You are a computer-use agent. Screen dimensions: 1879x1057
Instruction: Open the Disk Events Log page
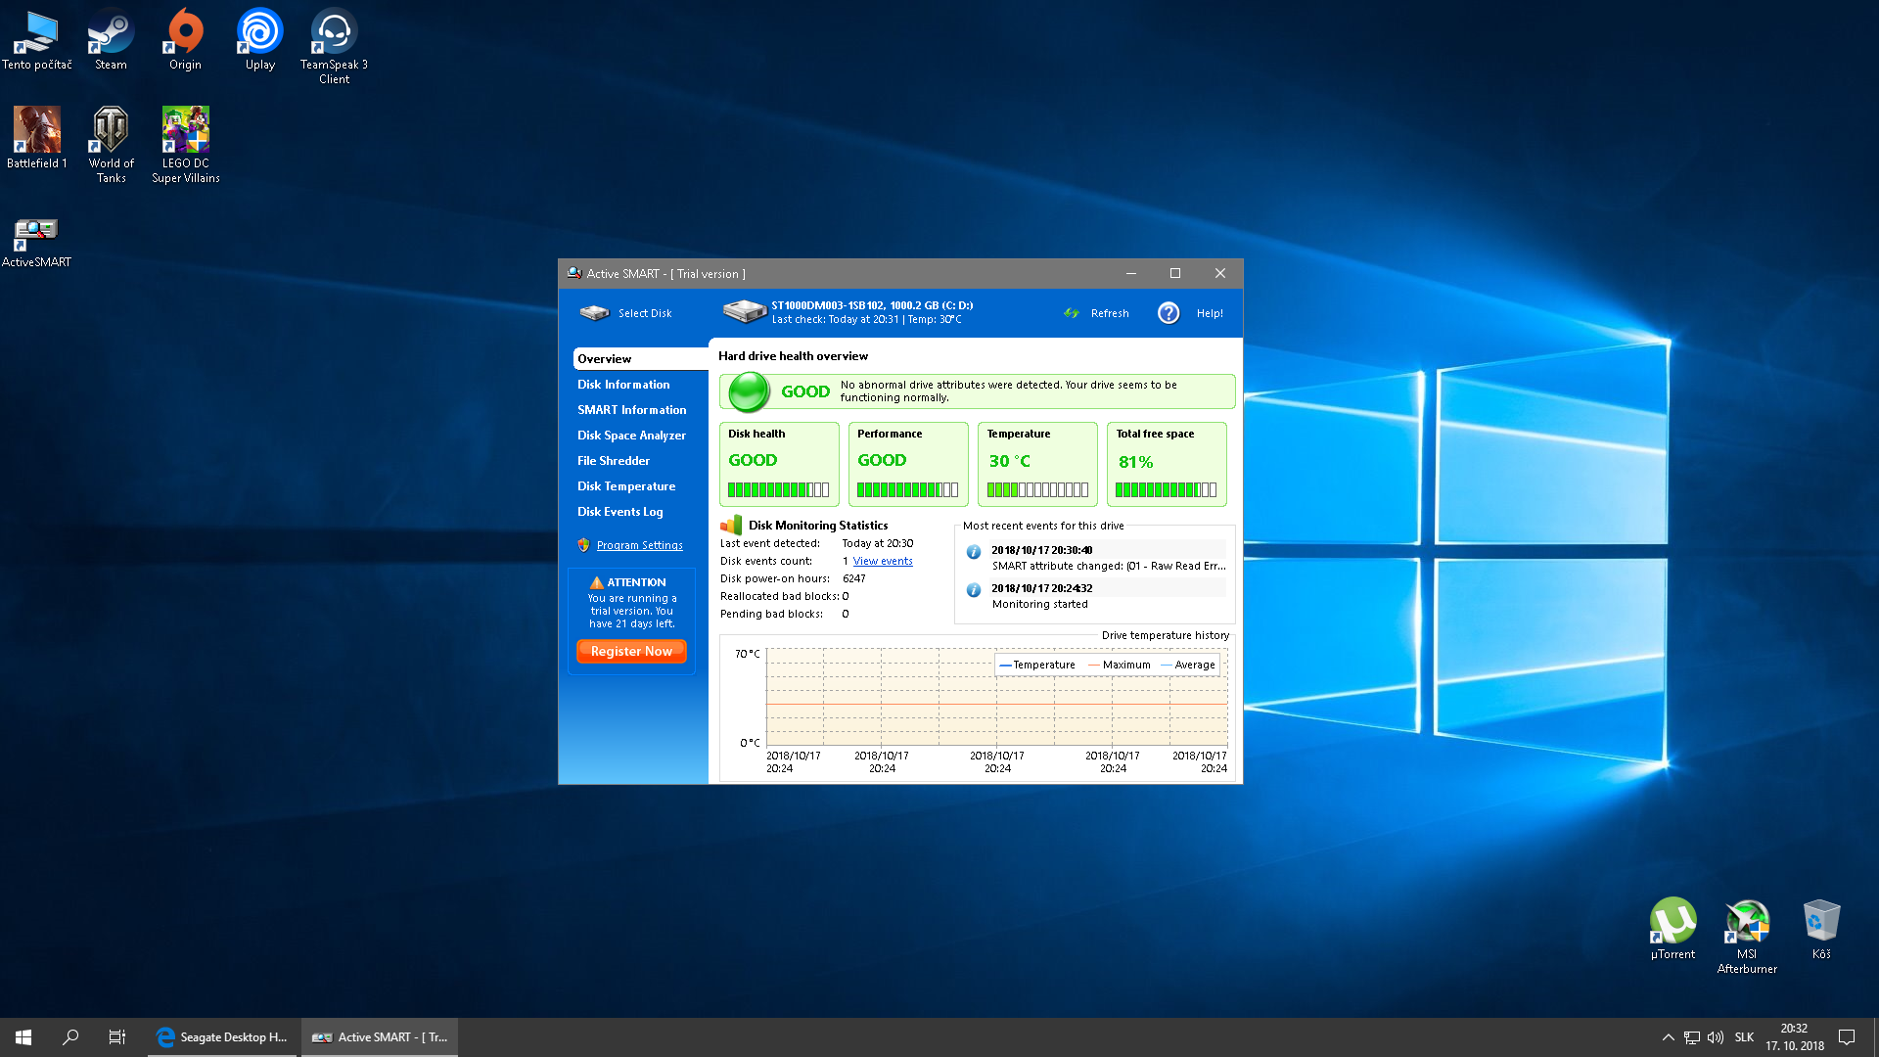coord(619,512)
